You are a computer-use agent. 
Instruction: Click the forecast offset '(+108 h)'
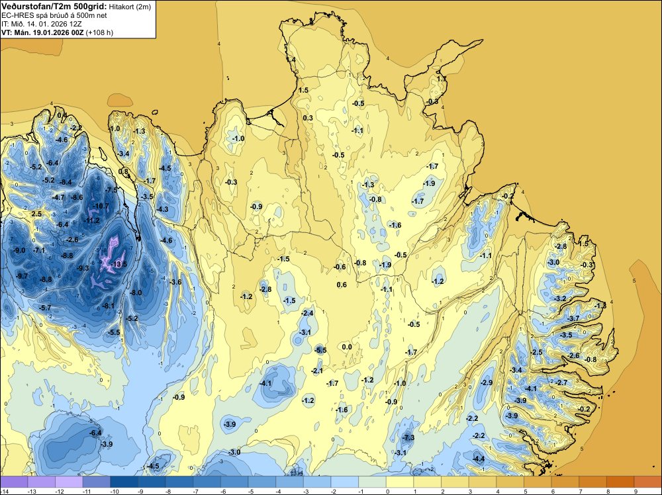click(99, 32)
